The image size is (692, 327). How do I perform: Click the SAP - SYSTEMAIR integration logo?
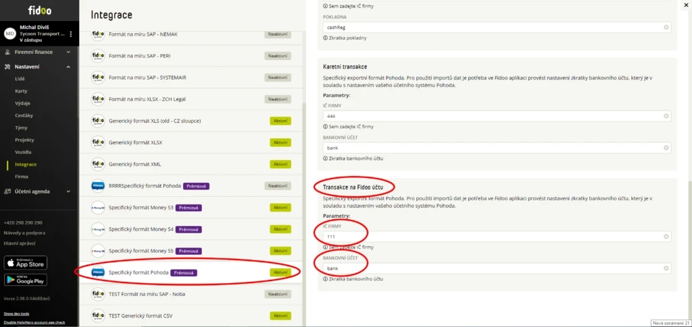[x=98, y=78]
